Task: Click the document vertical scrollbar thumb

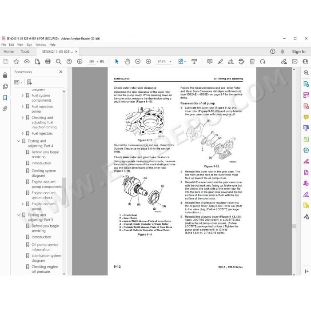Action: [294, 226]
